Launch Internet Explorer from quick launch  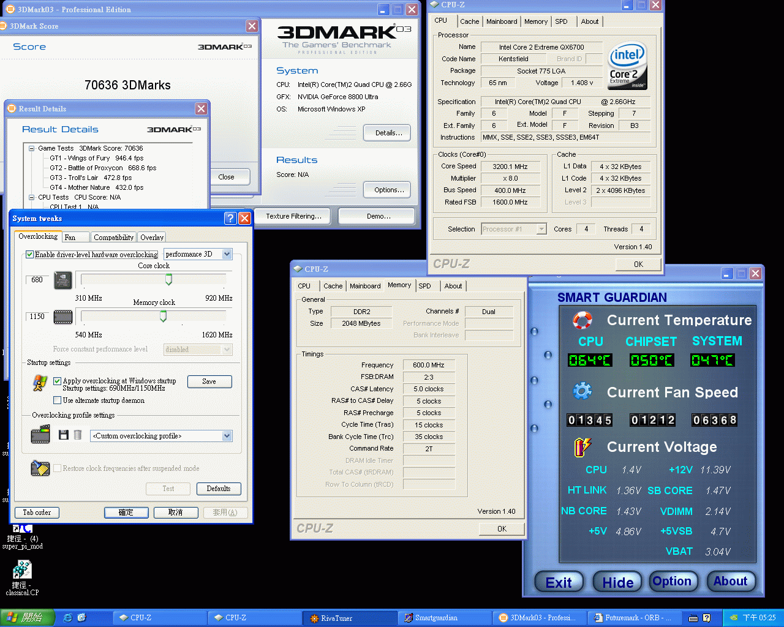(67, 618)
